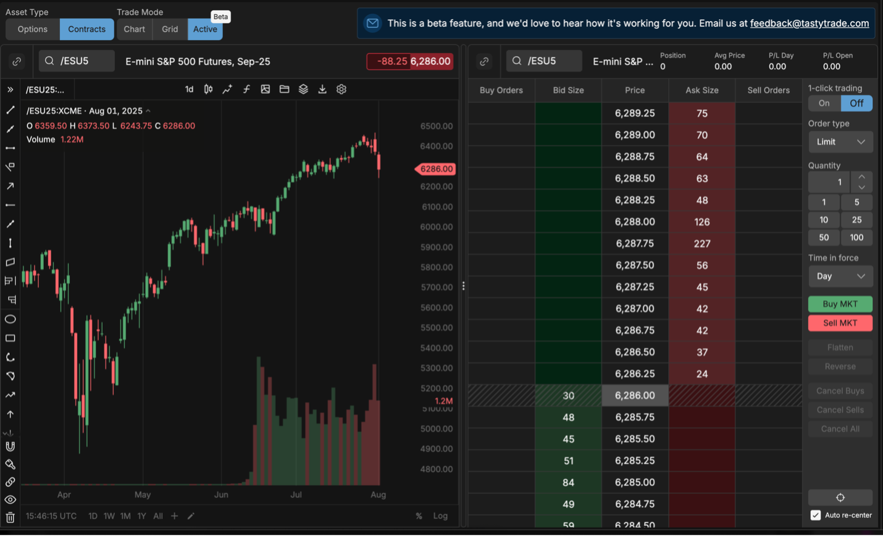Open the chart settings gear
This screenshot has height=537, width=883.
click(341, 89)
